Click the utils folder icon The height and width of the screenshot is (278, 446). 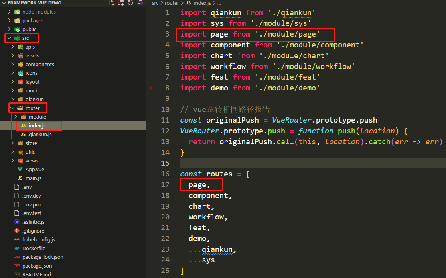click(x=20, y=152)
